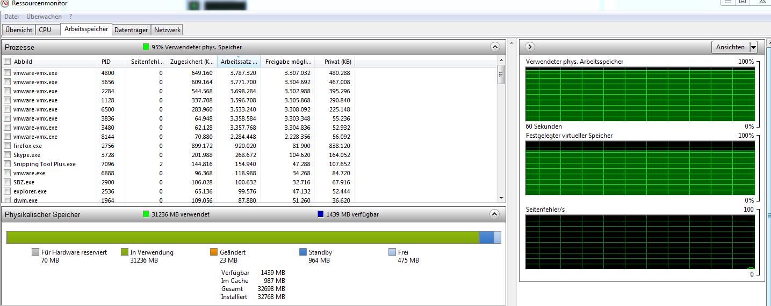Click PID value 6500
Viewport: 771px width, 306px height.
tap(107, 109)
